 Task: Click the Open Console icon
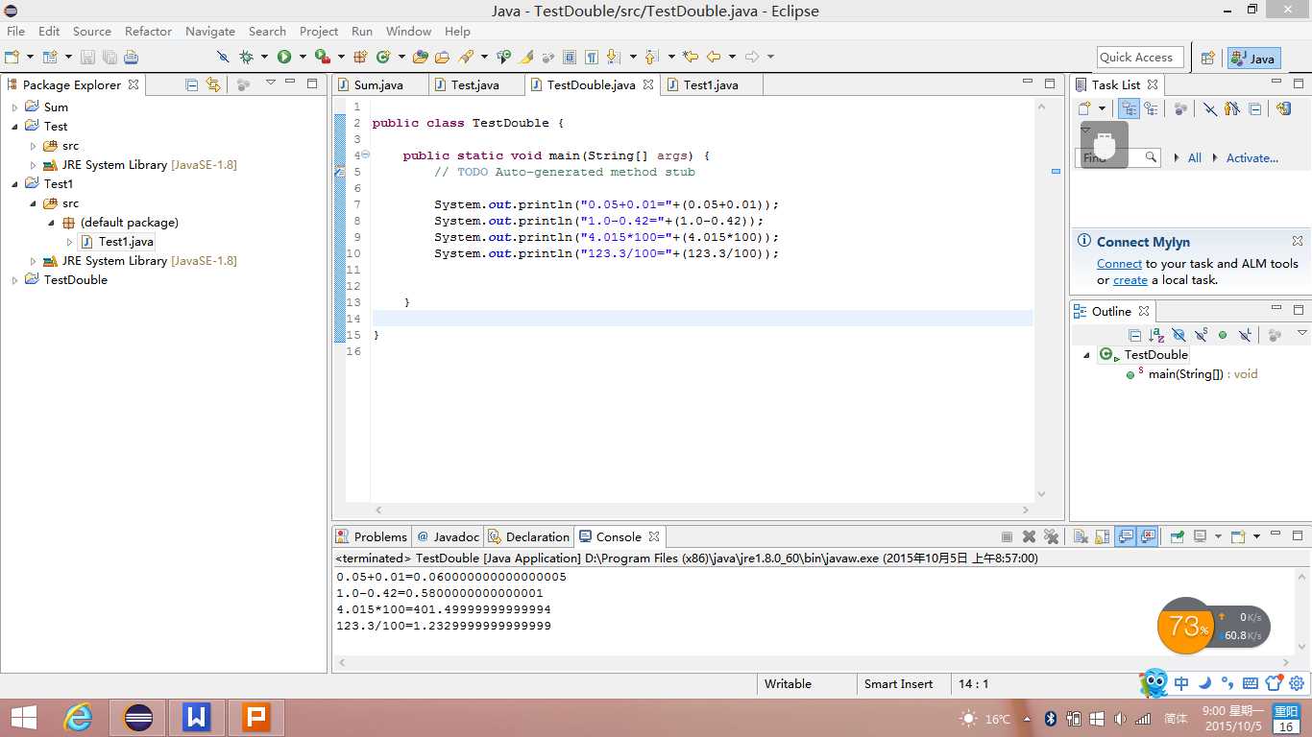coord(1238,537)
